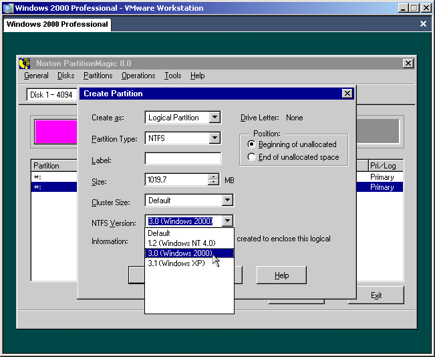Choose 3.1 (Windows XP) version
The width and height of the screenshot is (435, 357).
click(189, 263)
